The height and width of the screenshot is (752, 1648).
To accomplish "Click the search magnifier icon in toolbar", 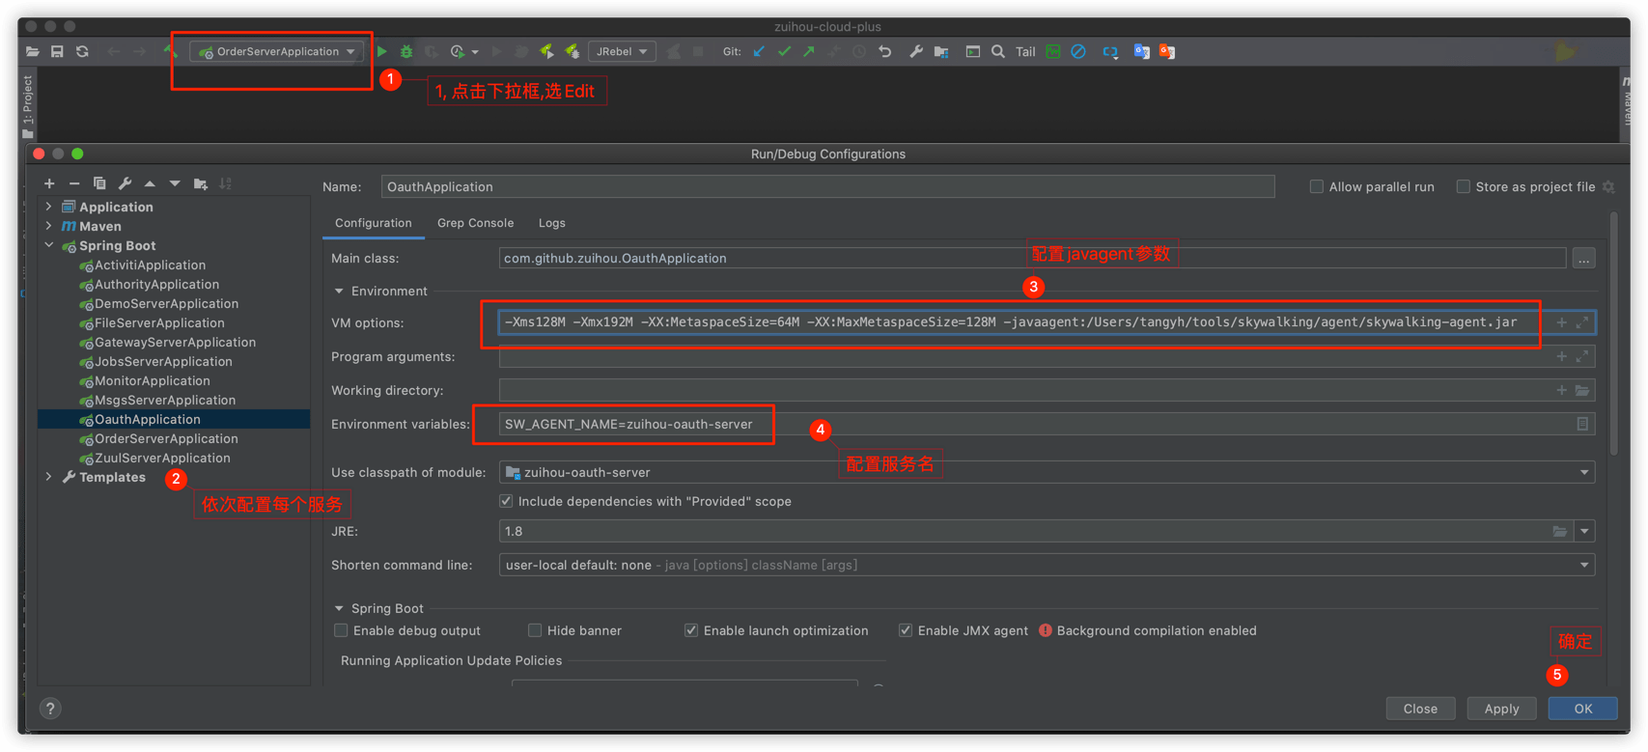I will 998,51.
